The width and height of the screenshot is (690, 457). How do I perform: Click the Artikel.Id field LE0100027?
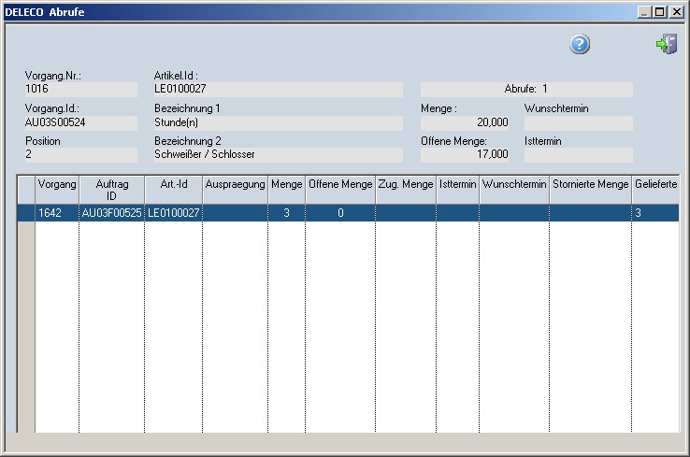point(278,90)
